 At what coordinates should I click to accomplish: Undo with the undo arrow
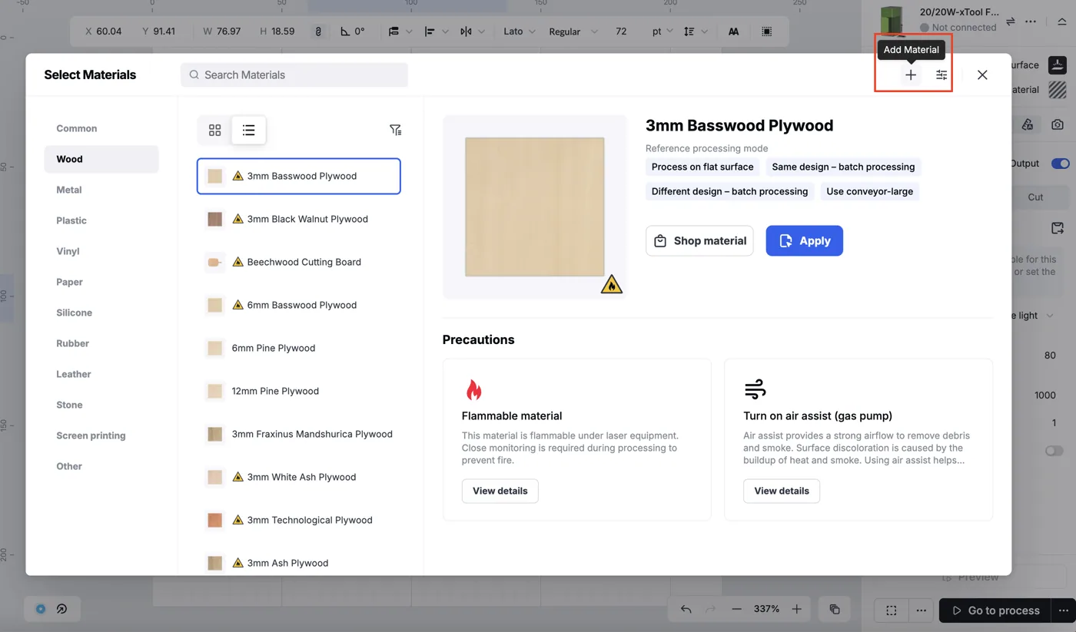click(686, 609)
